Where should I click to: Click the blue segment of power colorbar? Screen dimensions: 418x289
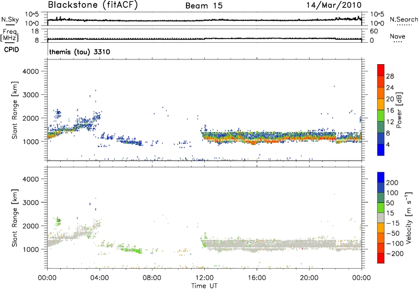click(x=381, y=150)
